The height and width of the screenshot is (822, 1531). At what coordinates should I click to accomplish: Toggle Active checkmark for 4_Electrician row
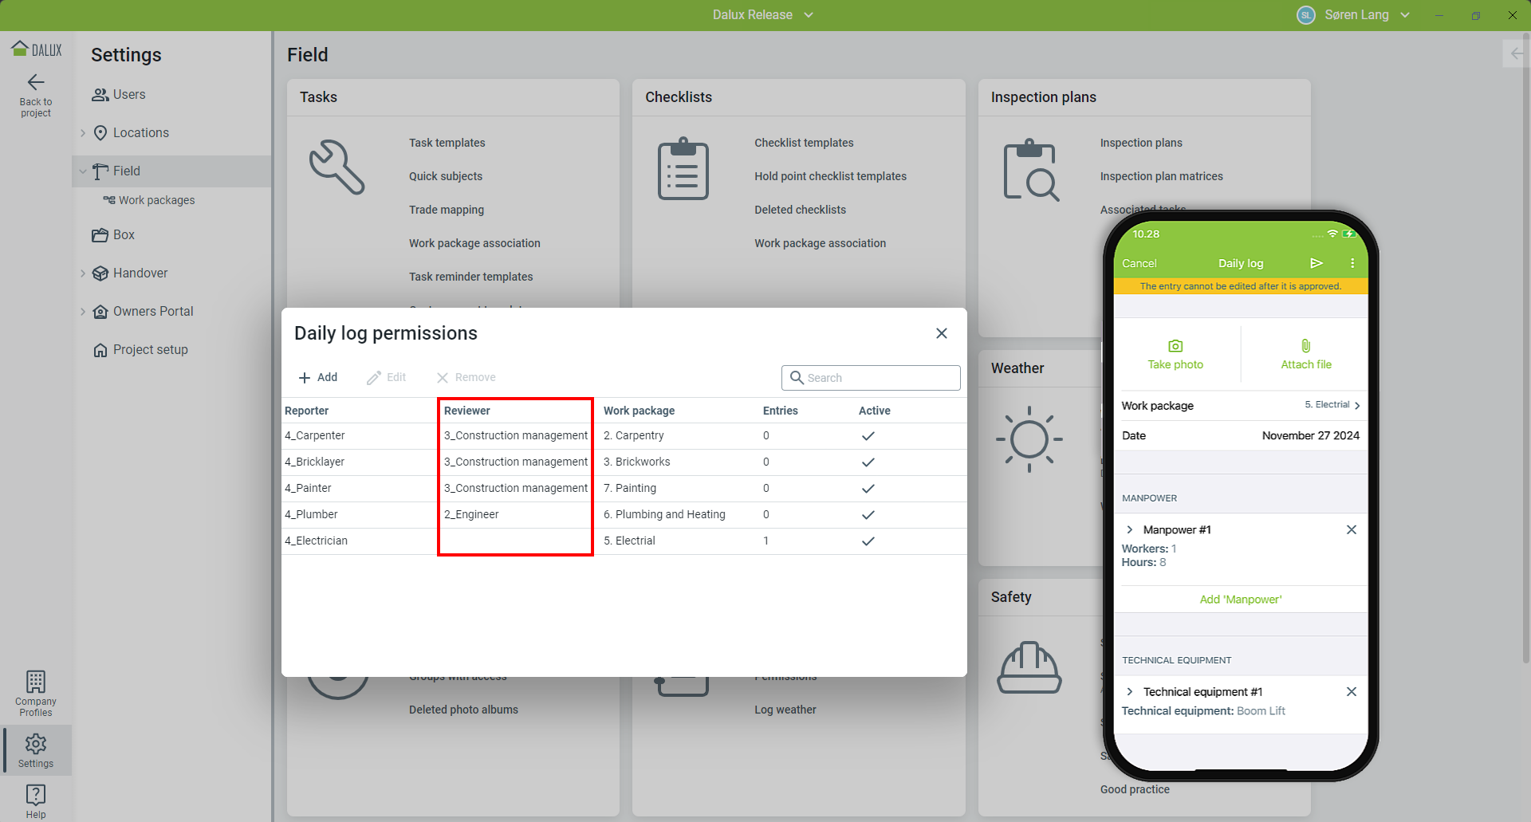coord(868,541)
